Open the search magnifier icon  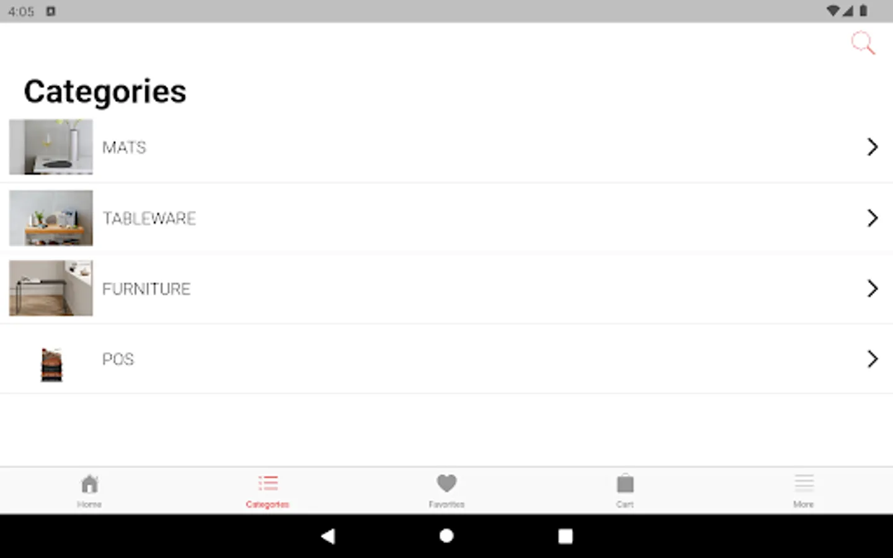pyautogui.click(x=863, y=43)
